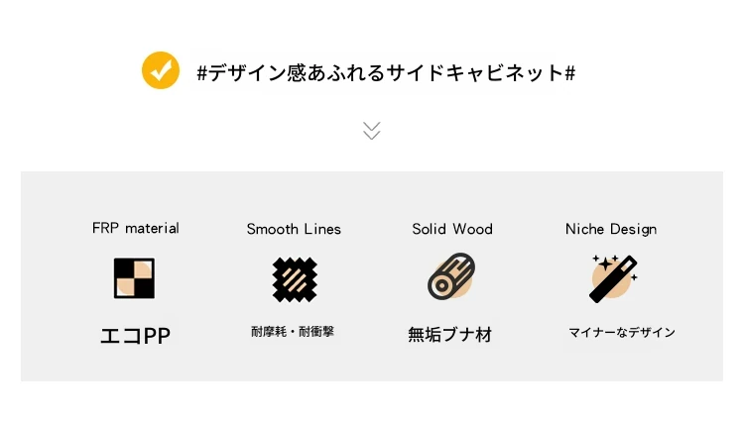Click the fabric swatch Smooth Lines icon
The image size is (744, 423).
pyautogui.click(x=295, y=279)
